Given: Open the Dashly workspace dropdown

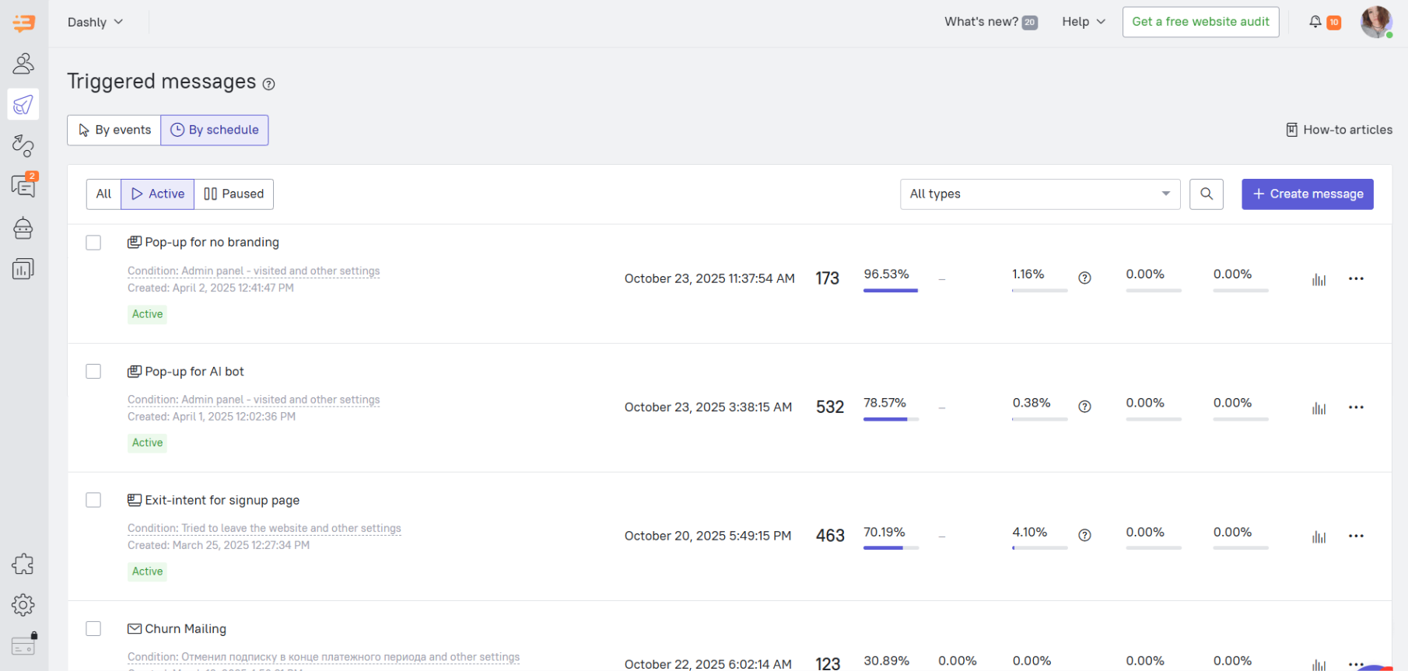Looking at the screenshot, I should click(x=95, y=22).
